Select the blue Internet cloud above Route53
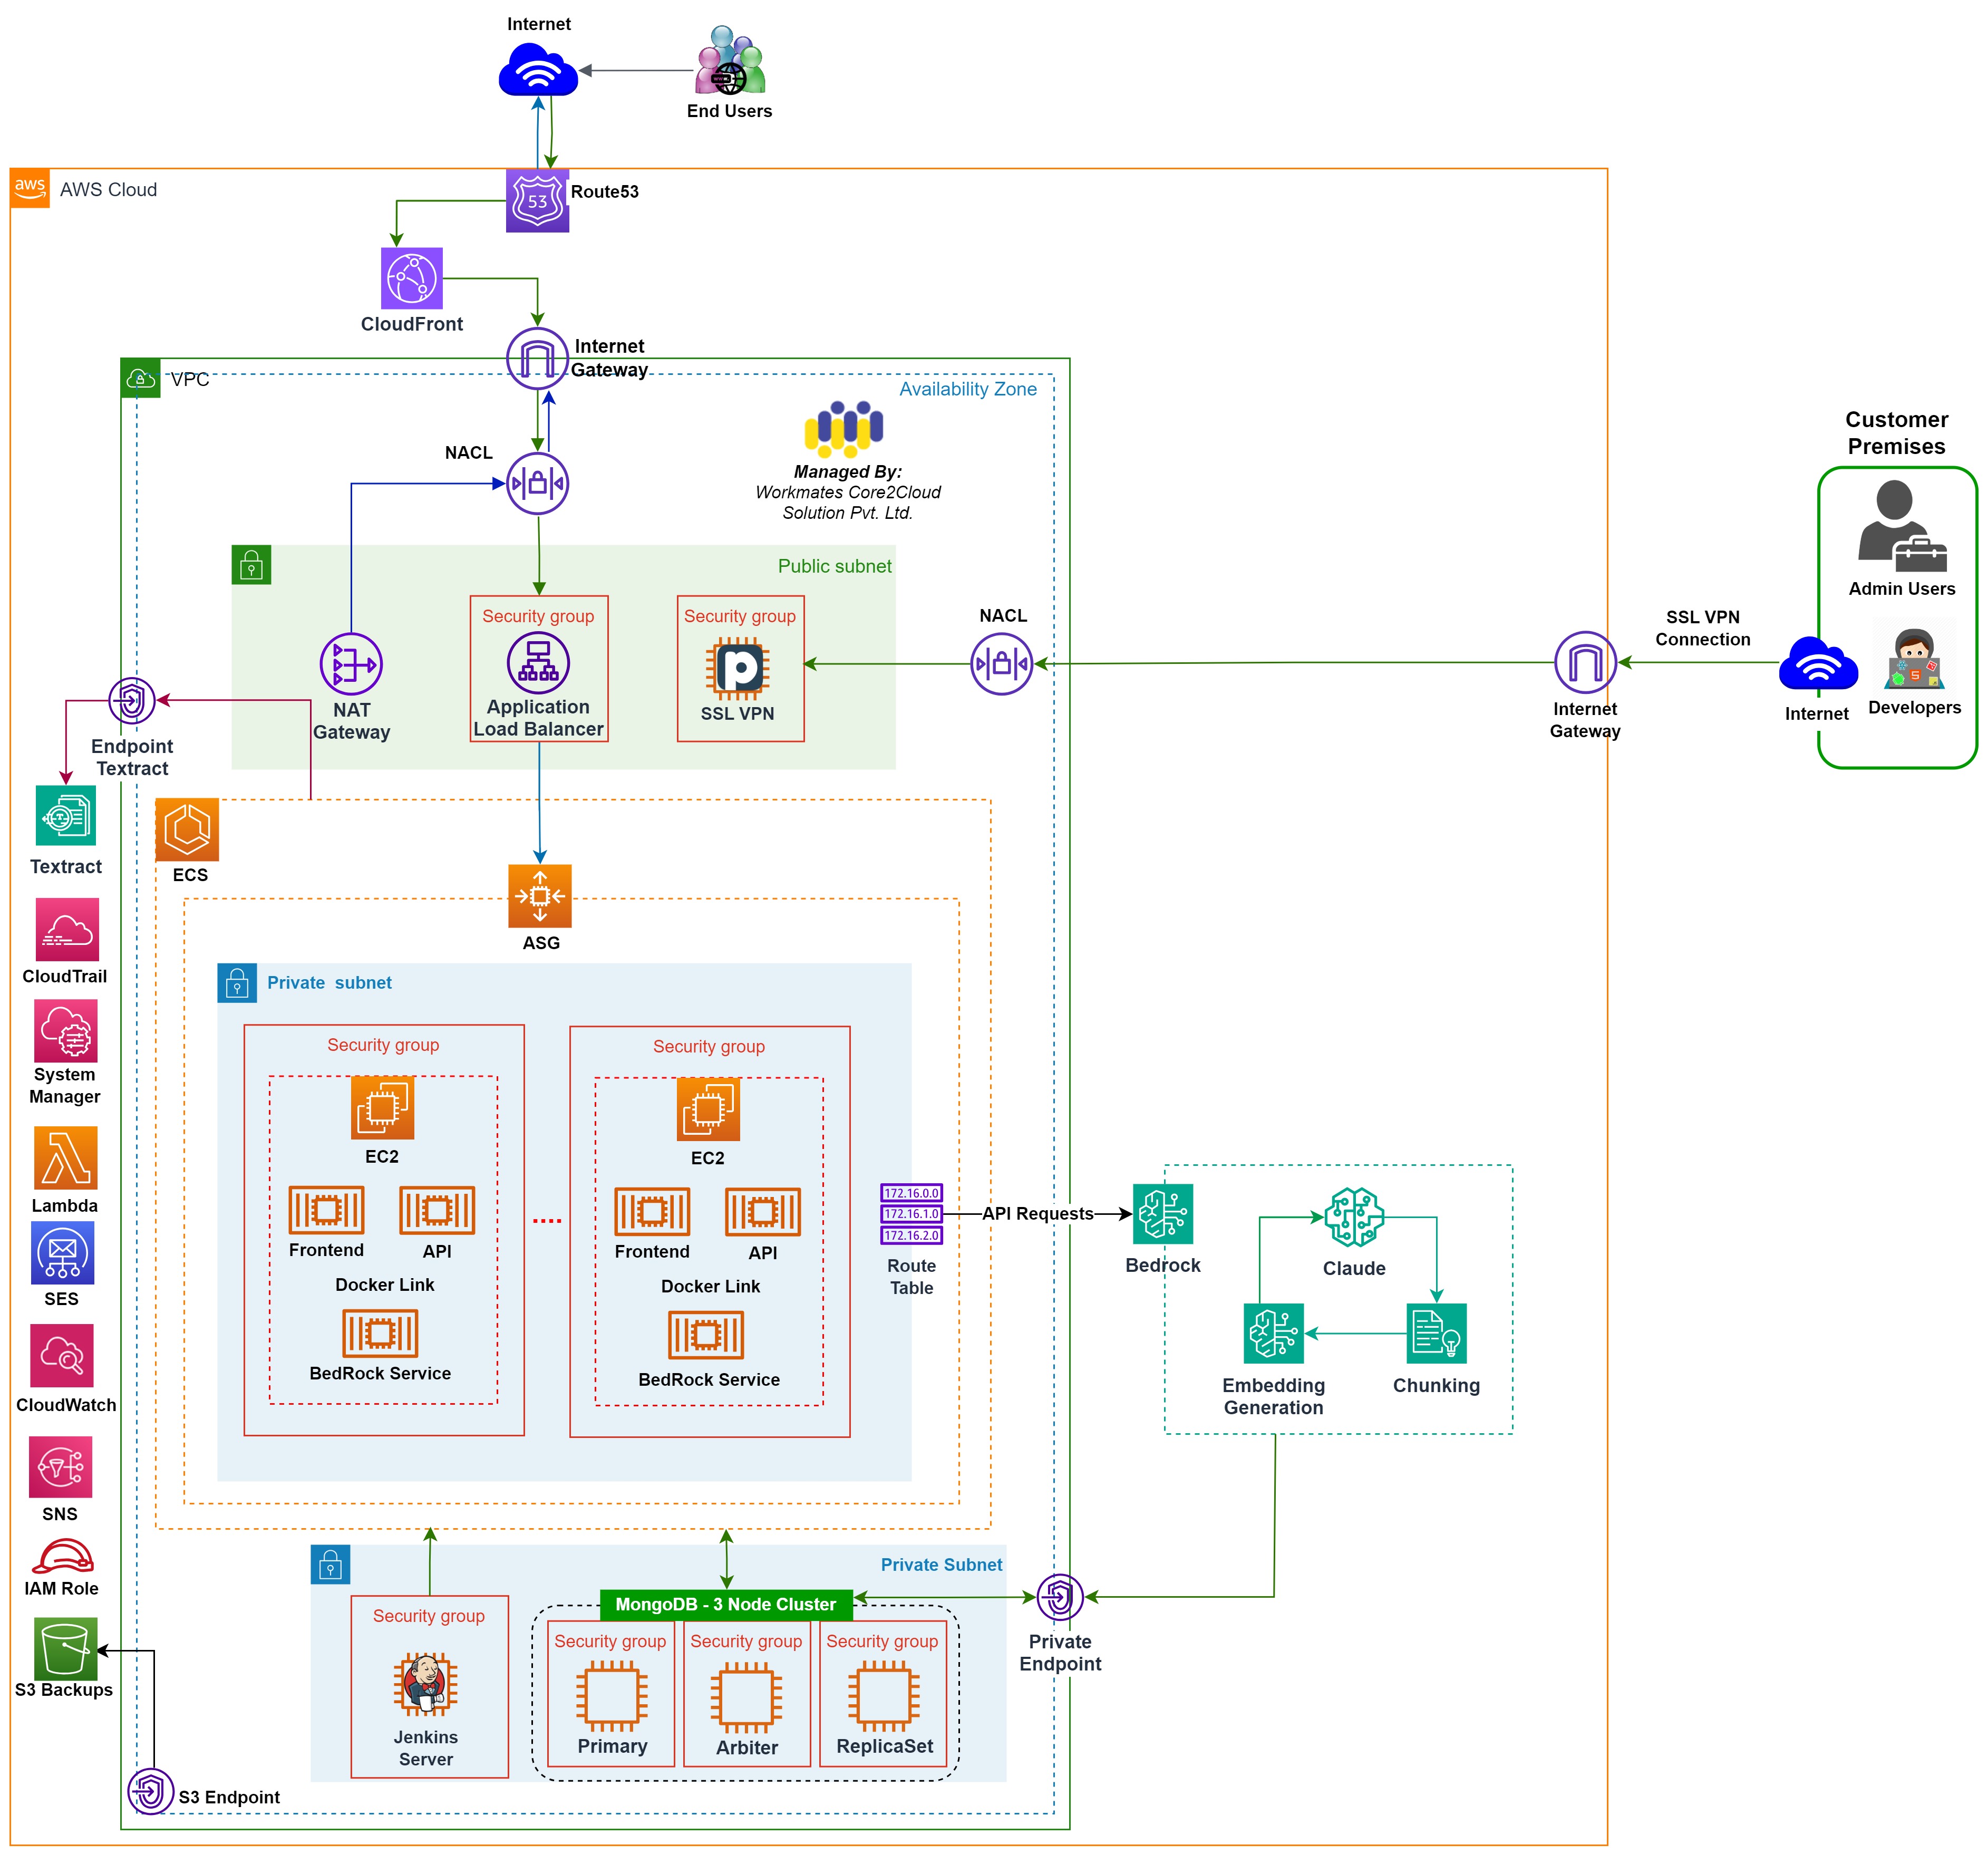 click(x=538, y=69)
